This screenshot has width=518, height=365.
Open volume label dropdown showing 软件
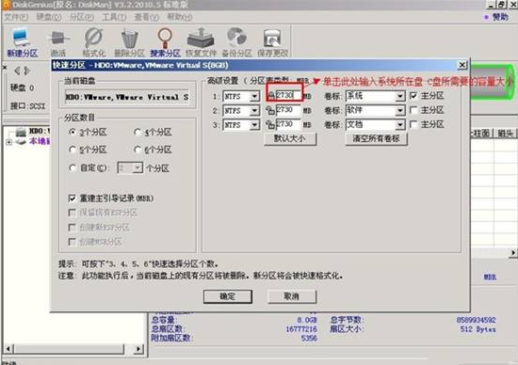[x=399, y=110]
